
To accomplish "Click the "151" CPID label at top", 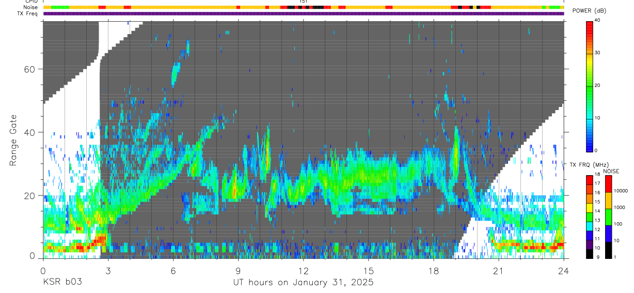I will pos(304,2).
